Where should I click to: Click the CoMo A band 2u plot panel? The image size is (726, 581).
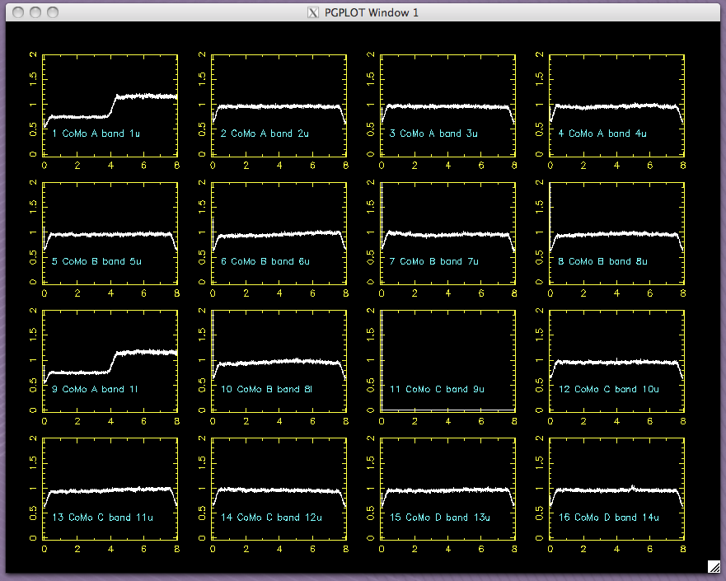point(279,105)
